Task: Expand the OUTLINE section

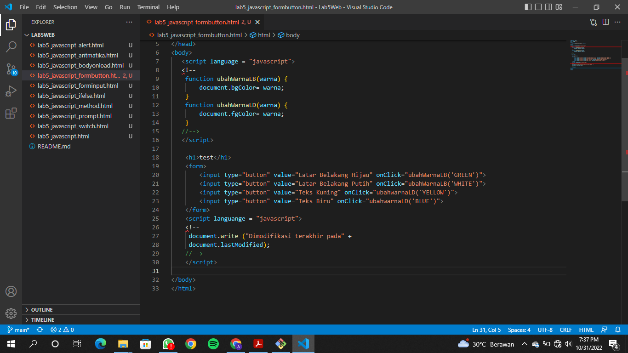Action: coord(81,310)
